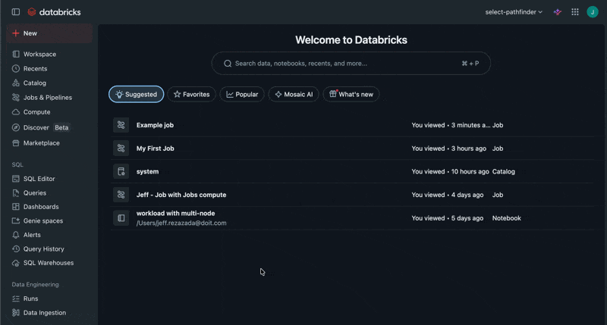Click the /Users/jeff.rezazada@doit.com path text
The height and width of the screenshot is (325, 607).
click(181, 223)
